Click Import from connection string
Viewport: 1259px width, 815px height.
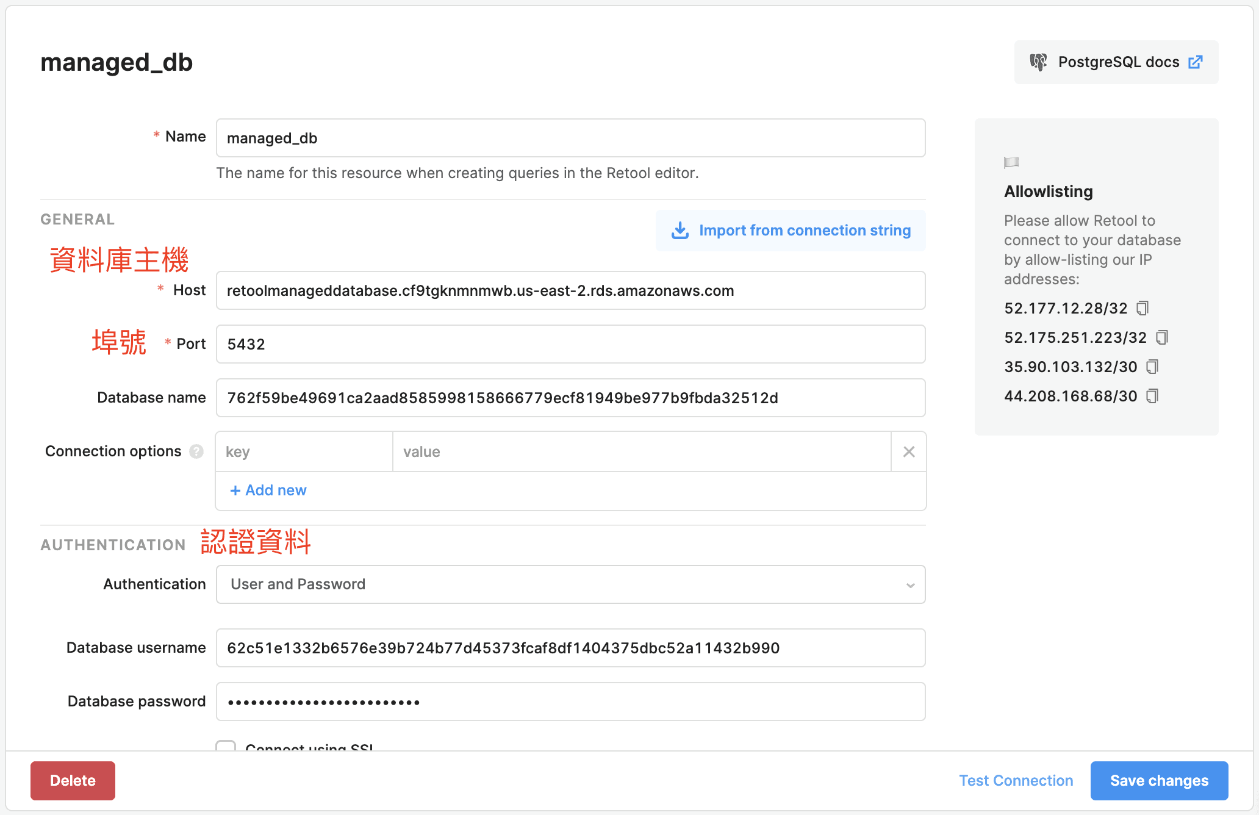(791, 231)
